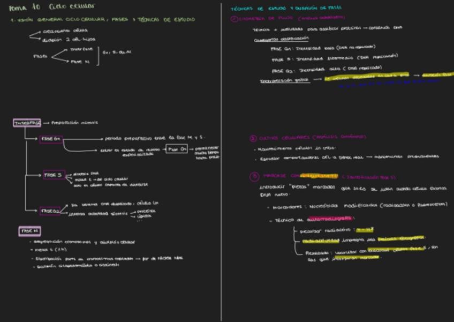Click the 'Fase S: Intensidad intermedia' line
The height and width of the screenshot is (322, 454).
pos(335,57)
